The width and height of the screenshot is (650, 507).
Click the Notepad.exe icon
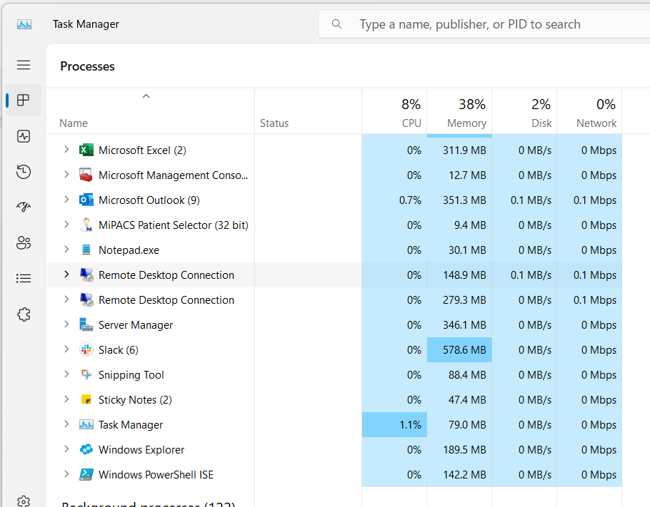click(x=86, y=250)
